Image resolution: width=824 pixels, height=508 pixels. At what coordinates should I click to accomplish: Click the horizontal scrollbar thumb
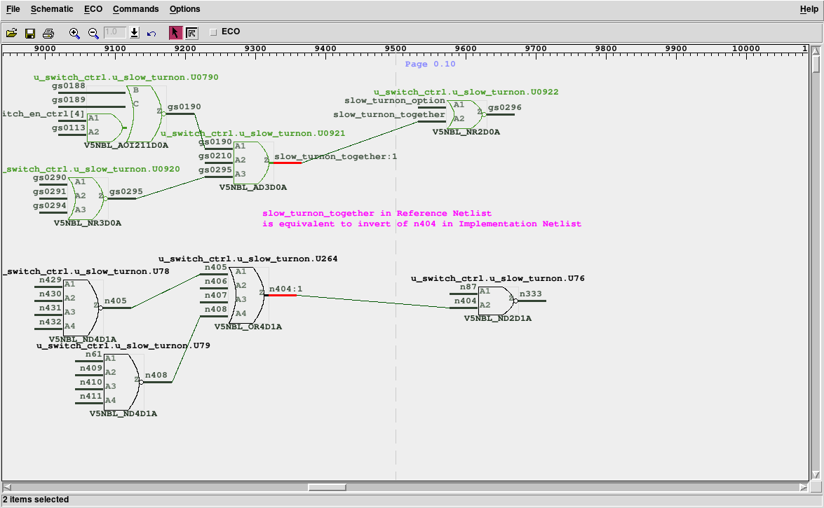(327, 487)
